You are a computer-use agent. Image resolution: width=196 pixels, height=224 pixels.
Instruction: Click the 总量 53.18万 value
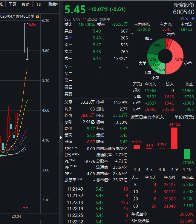click(x=87, y=102)
